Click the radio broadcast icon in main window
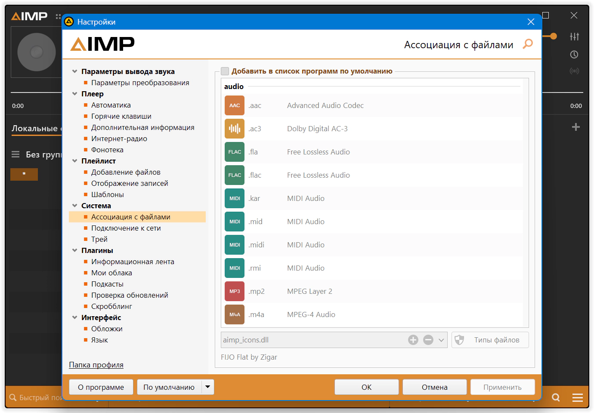The height and width of the screenshot is (413, 594). tap(574, 71)
